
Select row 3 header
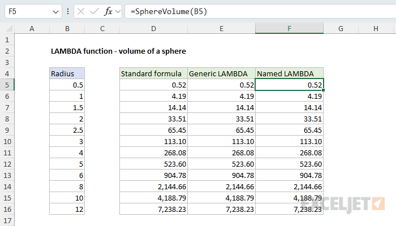(7, 62)
